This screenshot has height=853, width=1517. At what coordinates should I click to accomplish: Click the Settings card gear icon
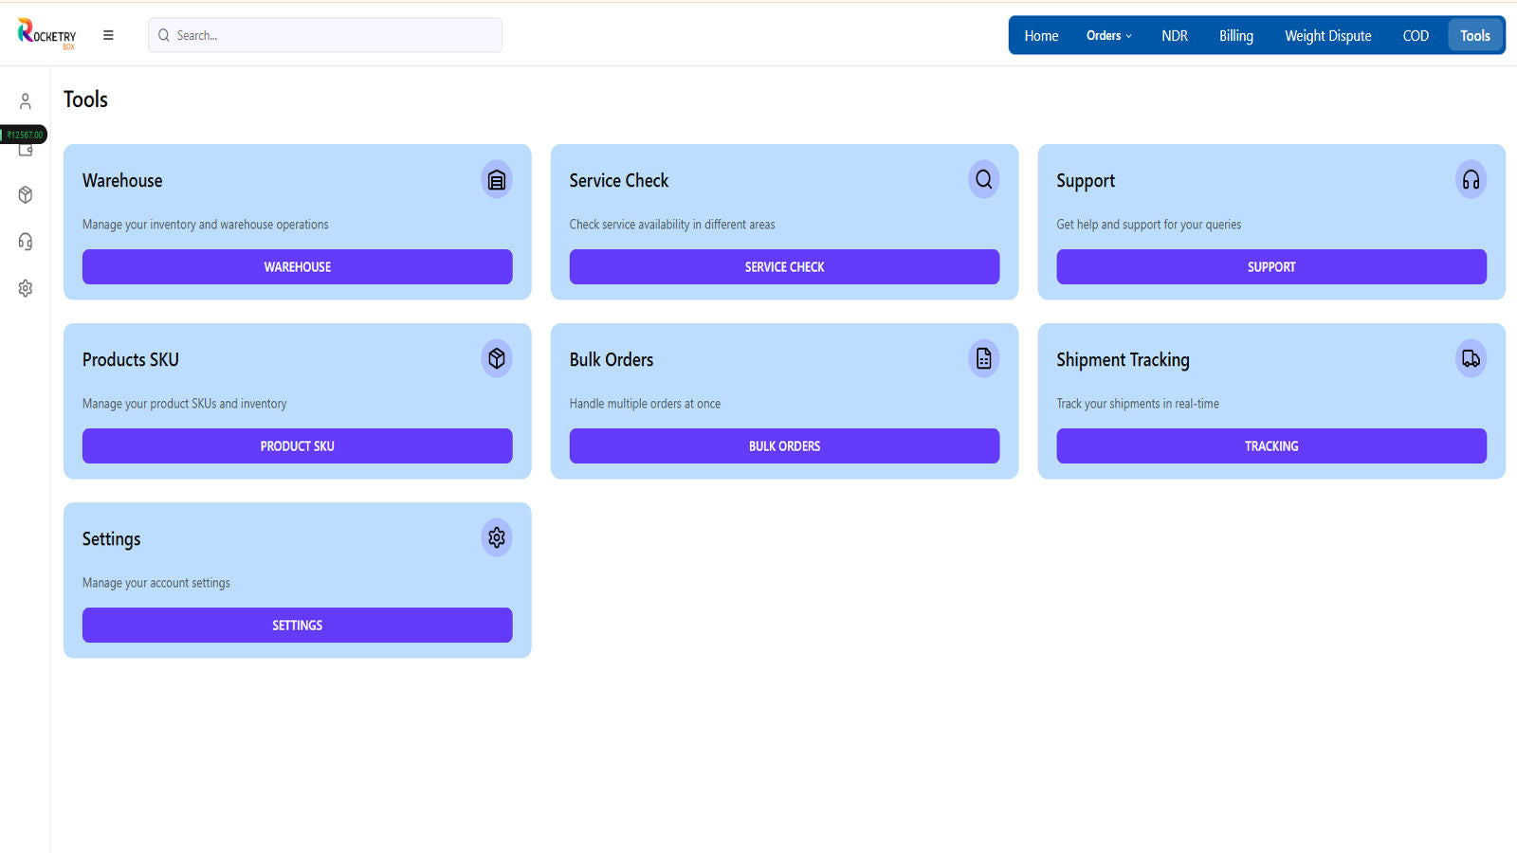(496, 538)
